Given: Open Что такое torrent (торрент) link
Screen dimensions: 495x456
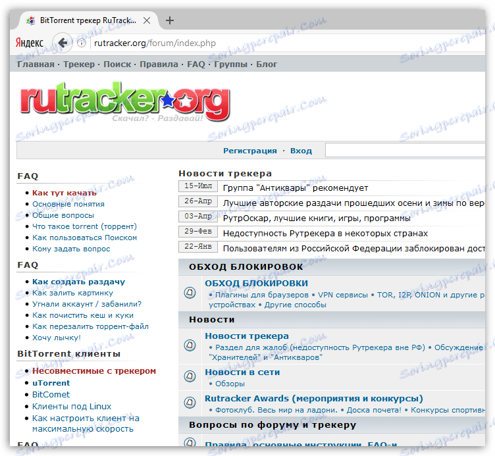Looking at the screenshot, I should coord(84,226).
